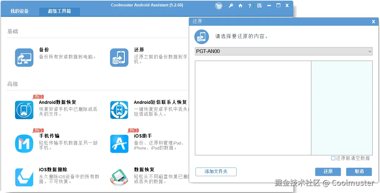This screenshot has height=193, width=380.
Task: Minimize the Coolmuster main window
Action: [269, 6]
